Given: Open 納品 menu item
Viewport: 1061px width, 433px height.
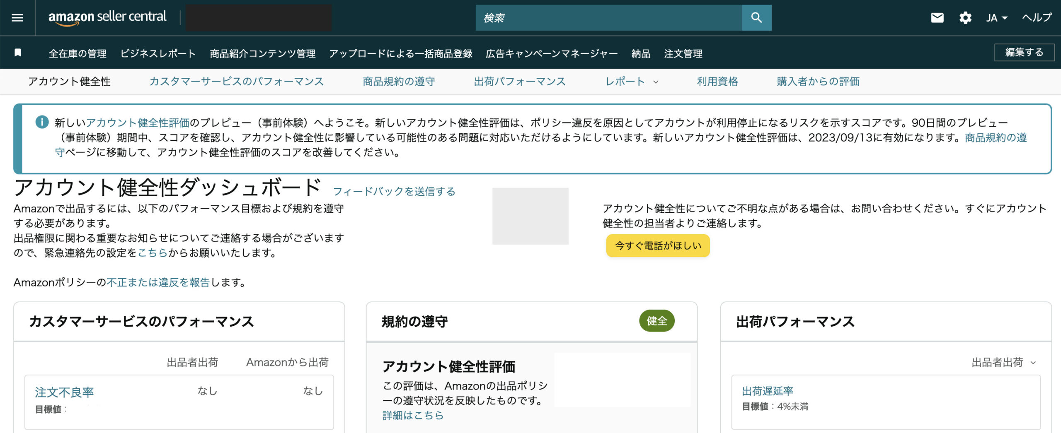Looking at the screenshot, I should [x=641, y=53].
